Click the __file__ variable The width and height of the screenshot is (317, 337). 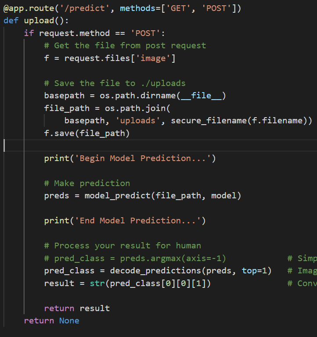[201, 96]
